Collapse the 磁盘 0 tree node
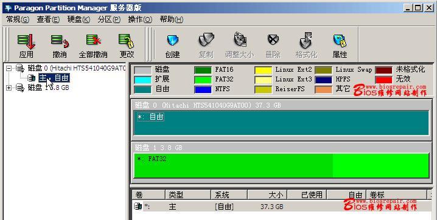The width and height of the screenshot is (437, 220). click(x=9, y=67)
